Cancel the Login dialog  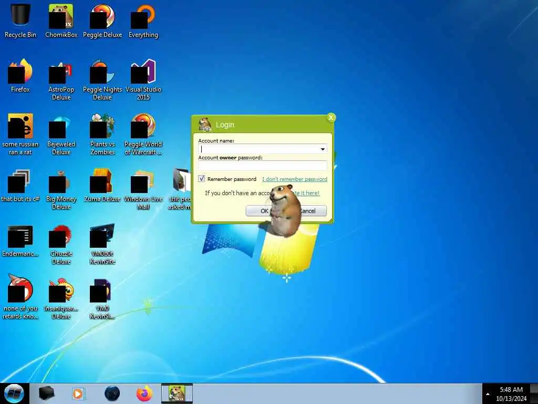313,210
